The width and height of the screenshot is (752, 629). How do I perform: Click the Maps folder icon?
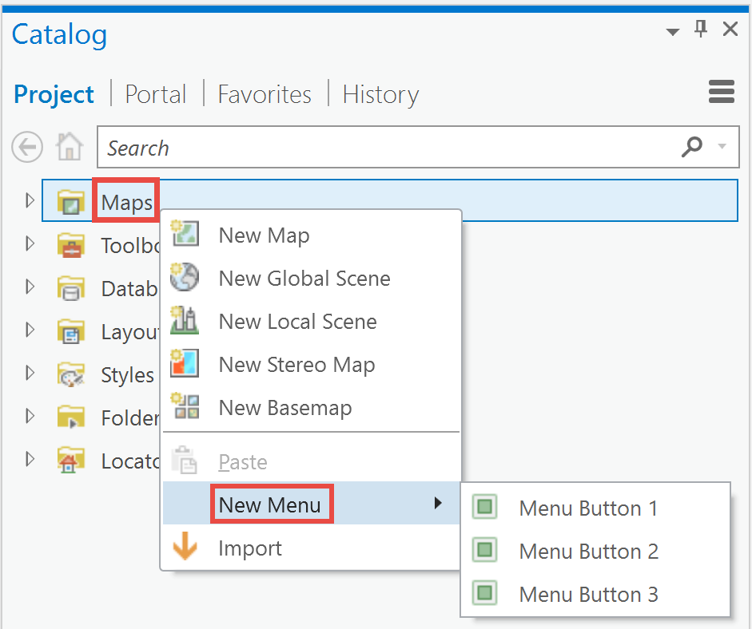[x=70, y=200]
